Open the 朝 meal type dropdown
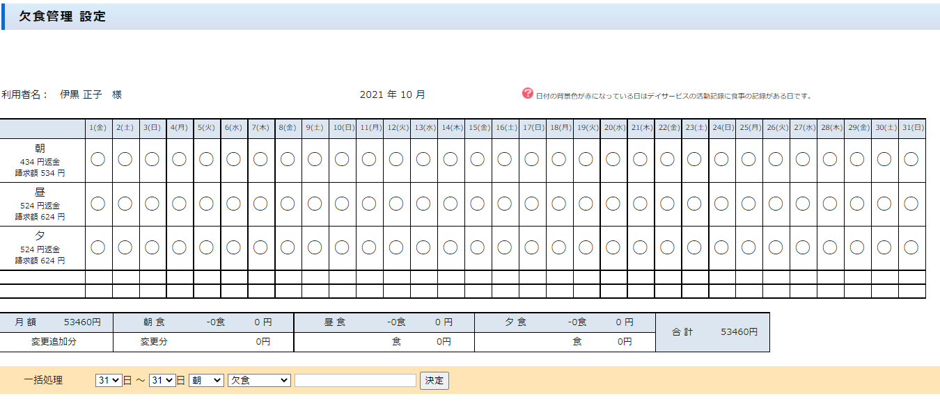Viewport: 940px width, 403px height. click(206, 381)
